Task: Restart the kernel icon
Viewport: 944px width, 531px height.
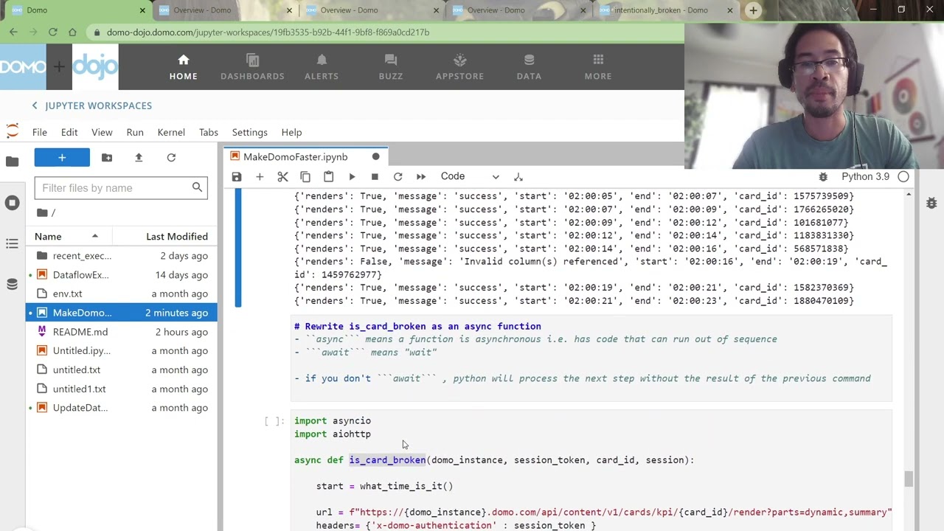Action: [x=398, y=177]
